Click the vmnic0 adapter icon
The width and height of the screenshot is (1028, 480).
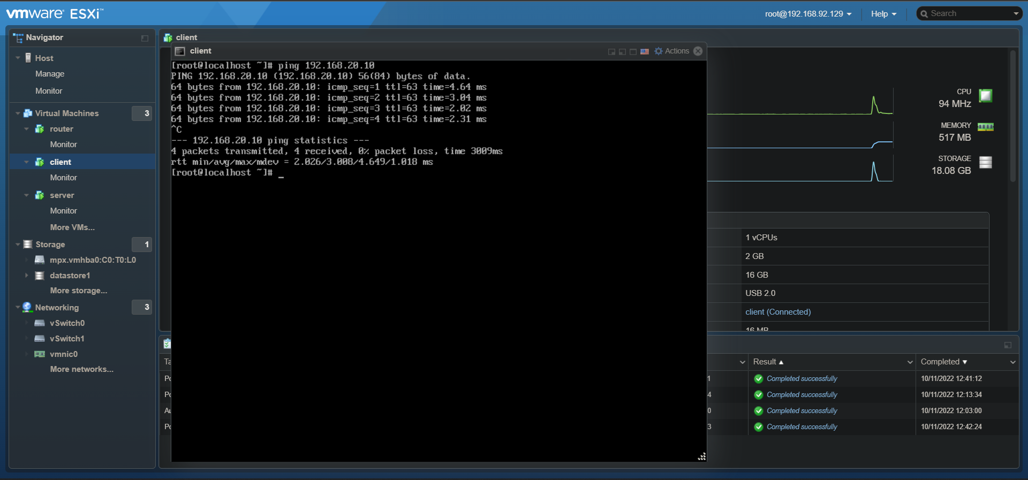(40, 354)
